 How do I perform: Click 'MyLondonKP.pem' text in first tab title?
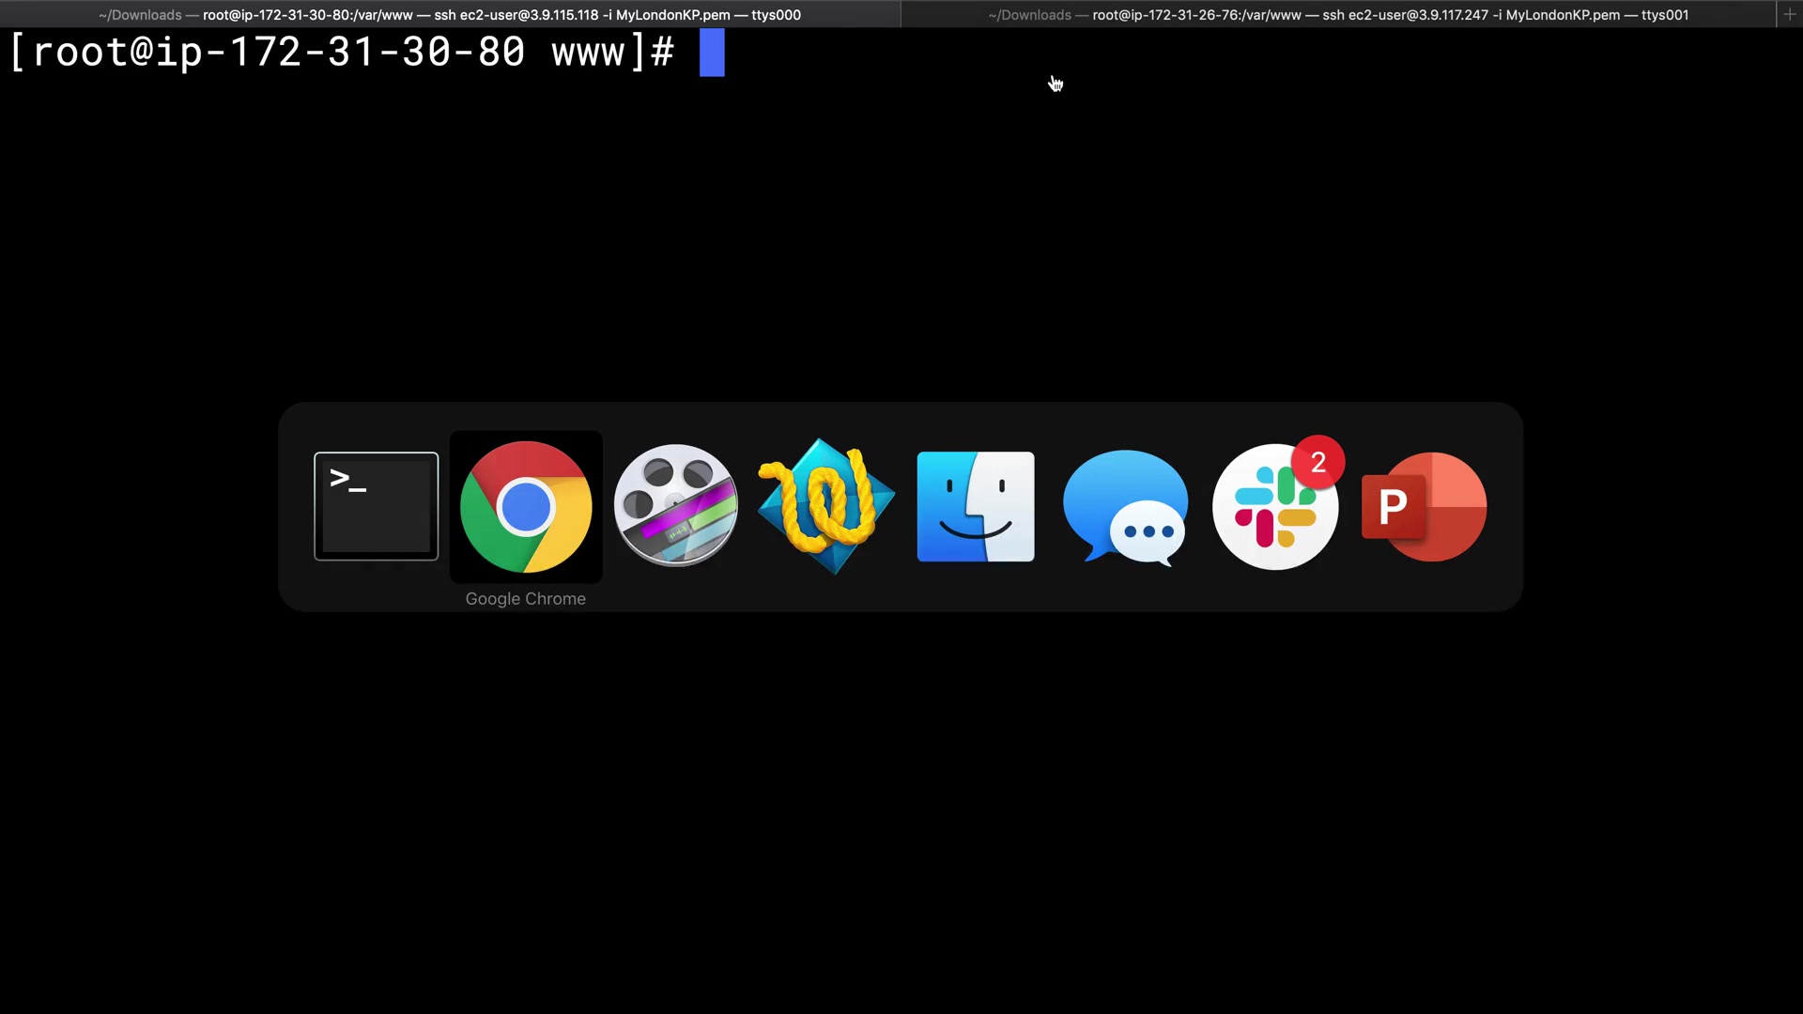tap(672, 15)
